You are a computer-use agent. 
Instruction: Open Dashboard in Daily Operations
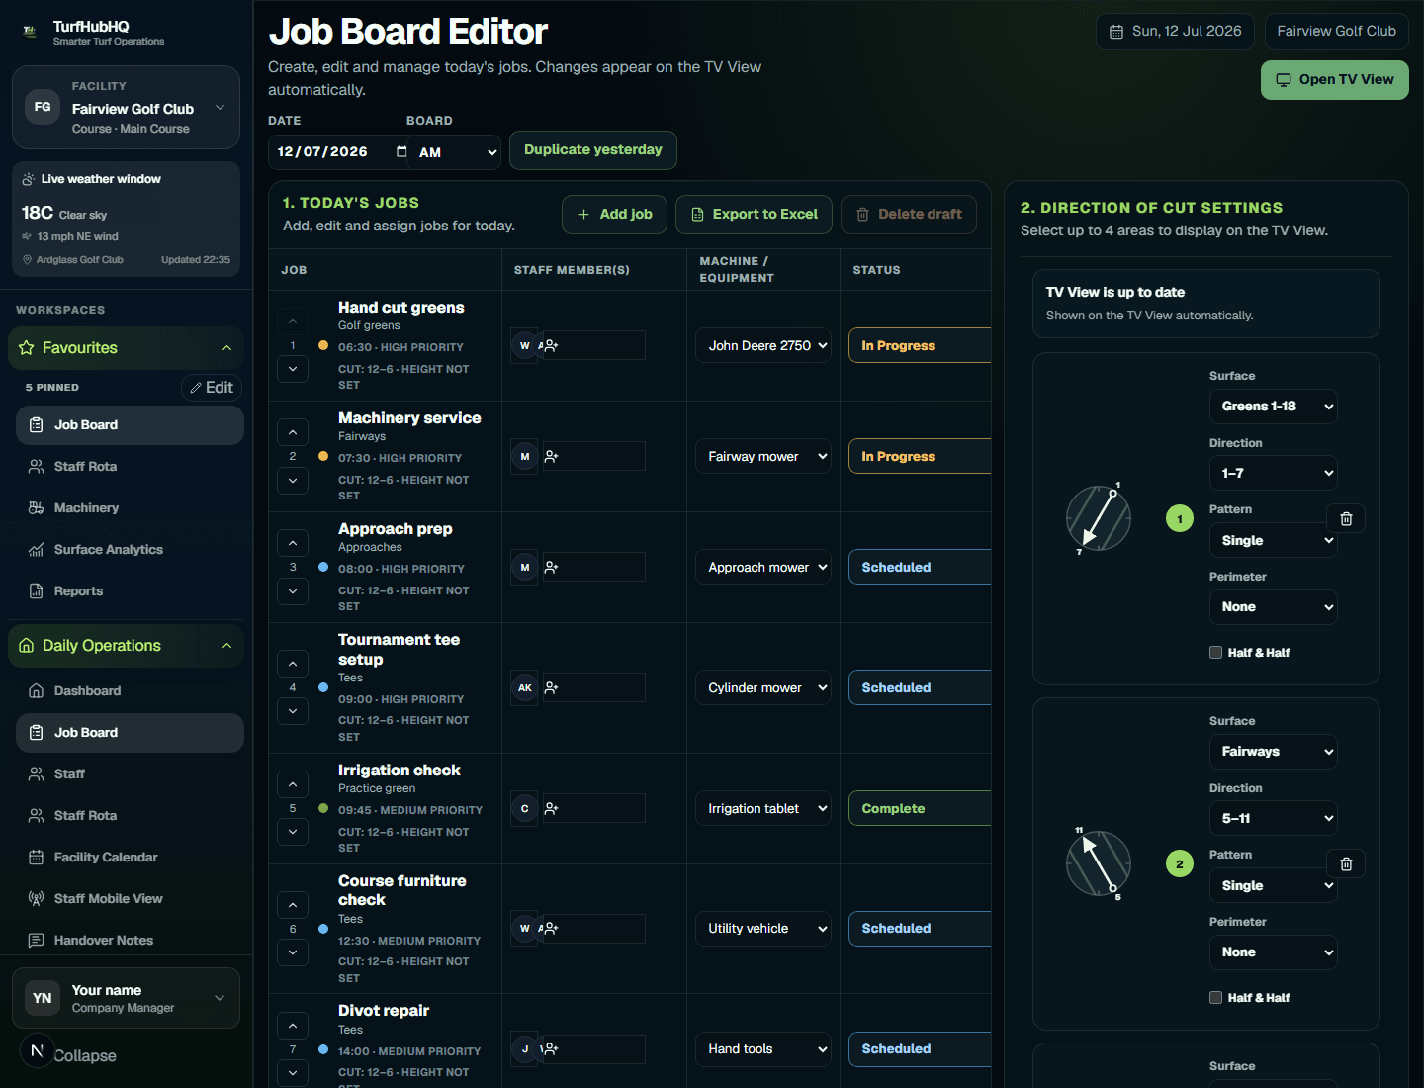coord(130,691)
